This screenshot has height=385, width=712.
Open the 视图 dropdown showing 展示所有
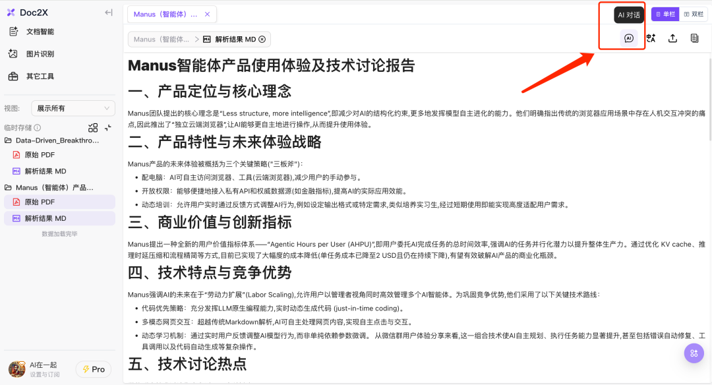(x=73, y=108)
